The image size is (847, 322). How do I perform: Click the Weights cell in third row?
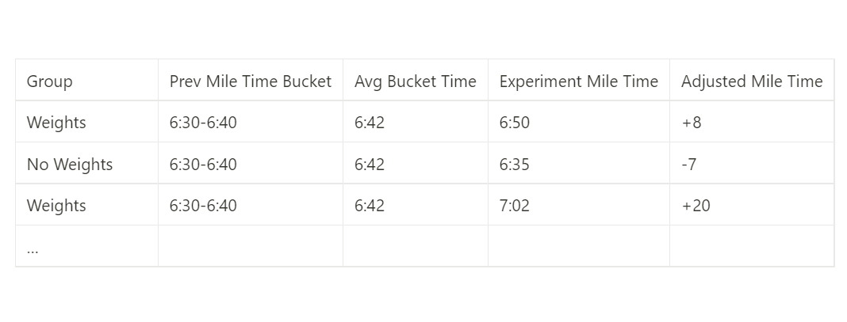point(56,206)
